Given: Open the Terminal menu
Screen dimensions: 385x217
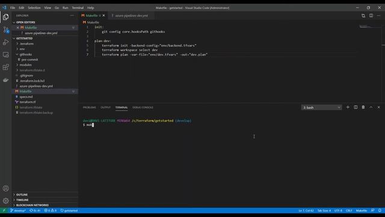Looking at the screenshot, I should (78, 8).
